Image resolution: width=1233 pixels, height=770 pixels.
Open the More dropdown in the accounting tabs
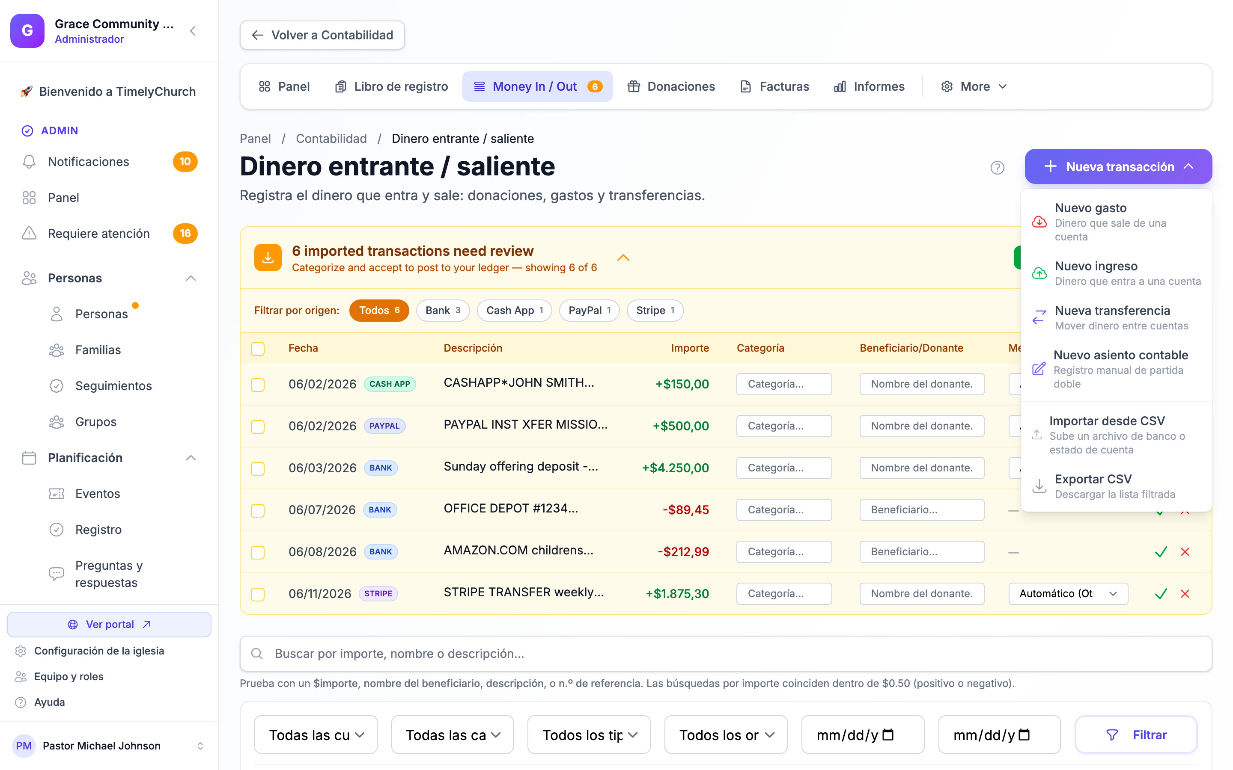point(974,86)
